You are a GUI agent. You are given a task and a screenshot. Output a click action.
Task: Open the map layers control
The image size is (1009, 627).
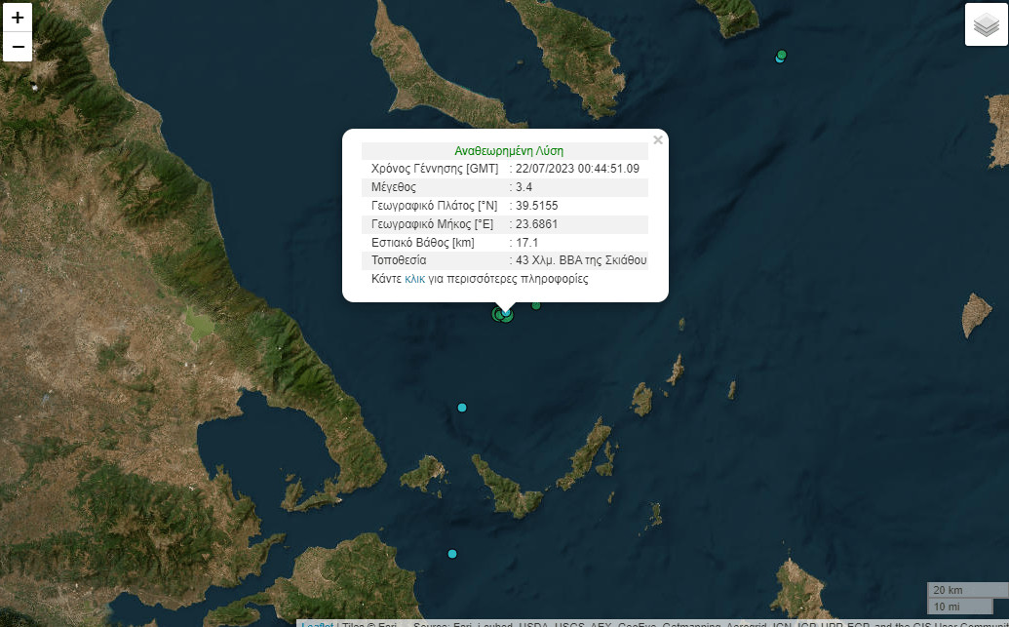[x=986, y=25]
